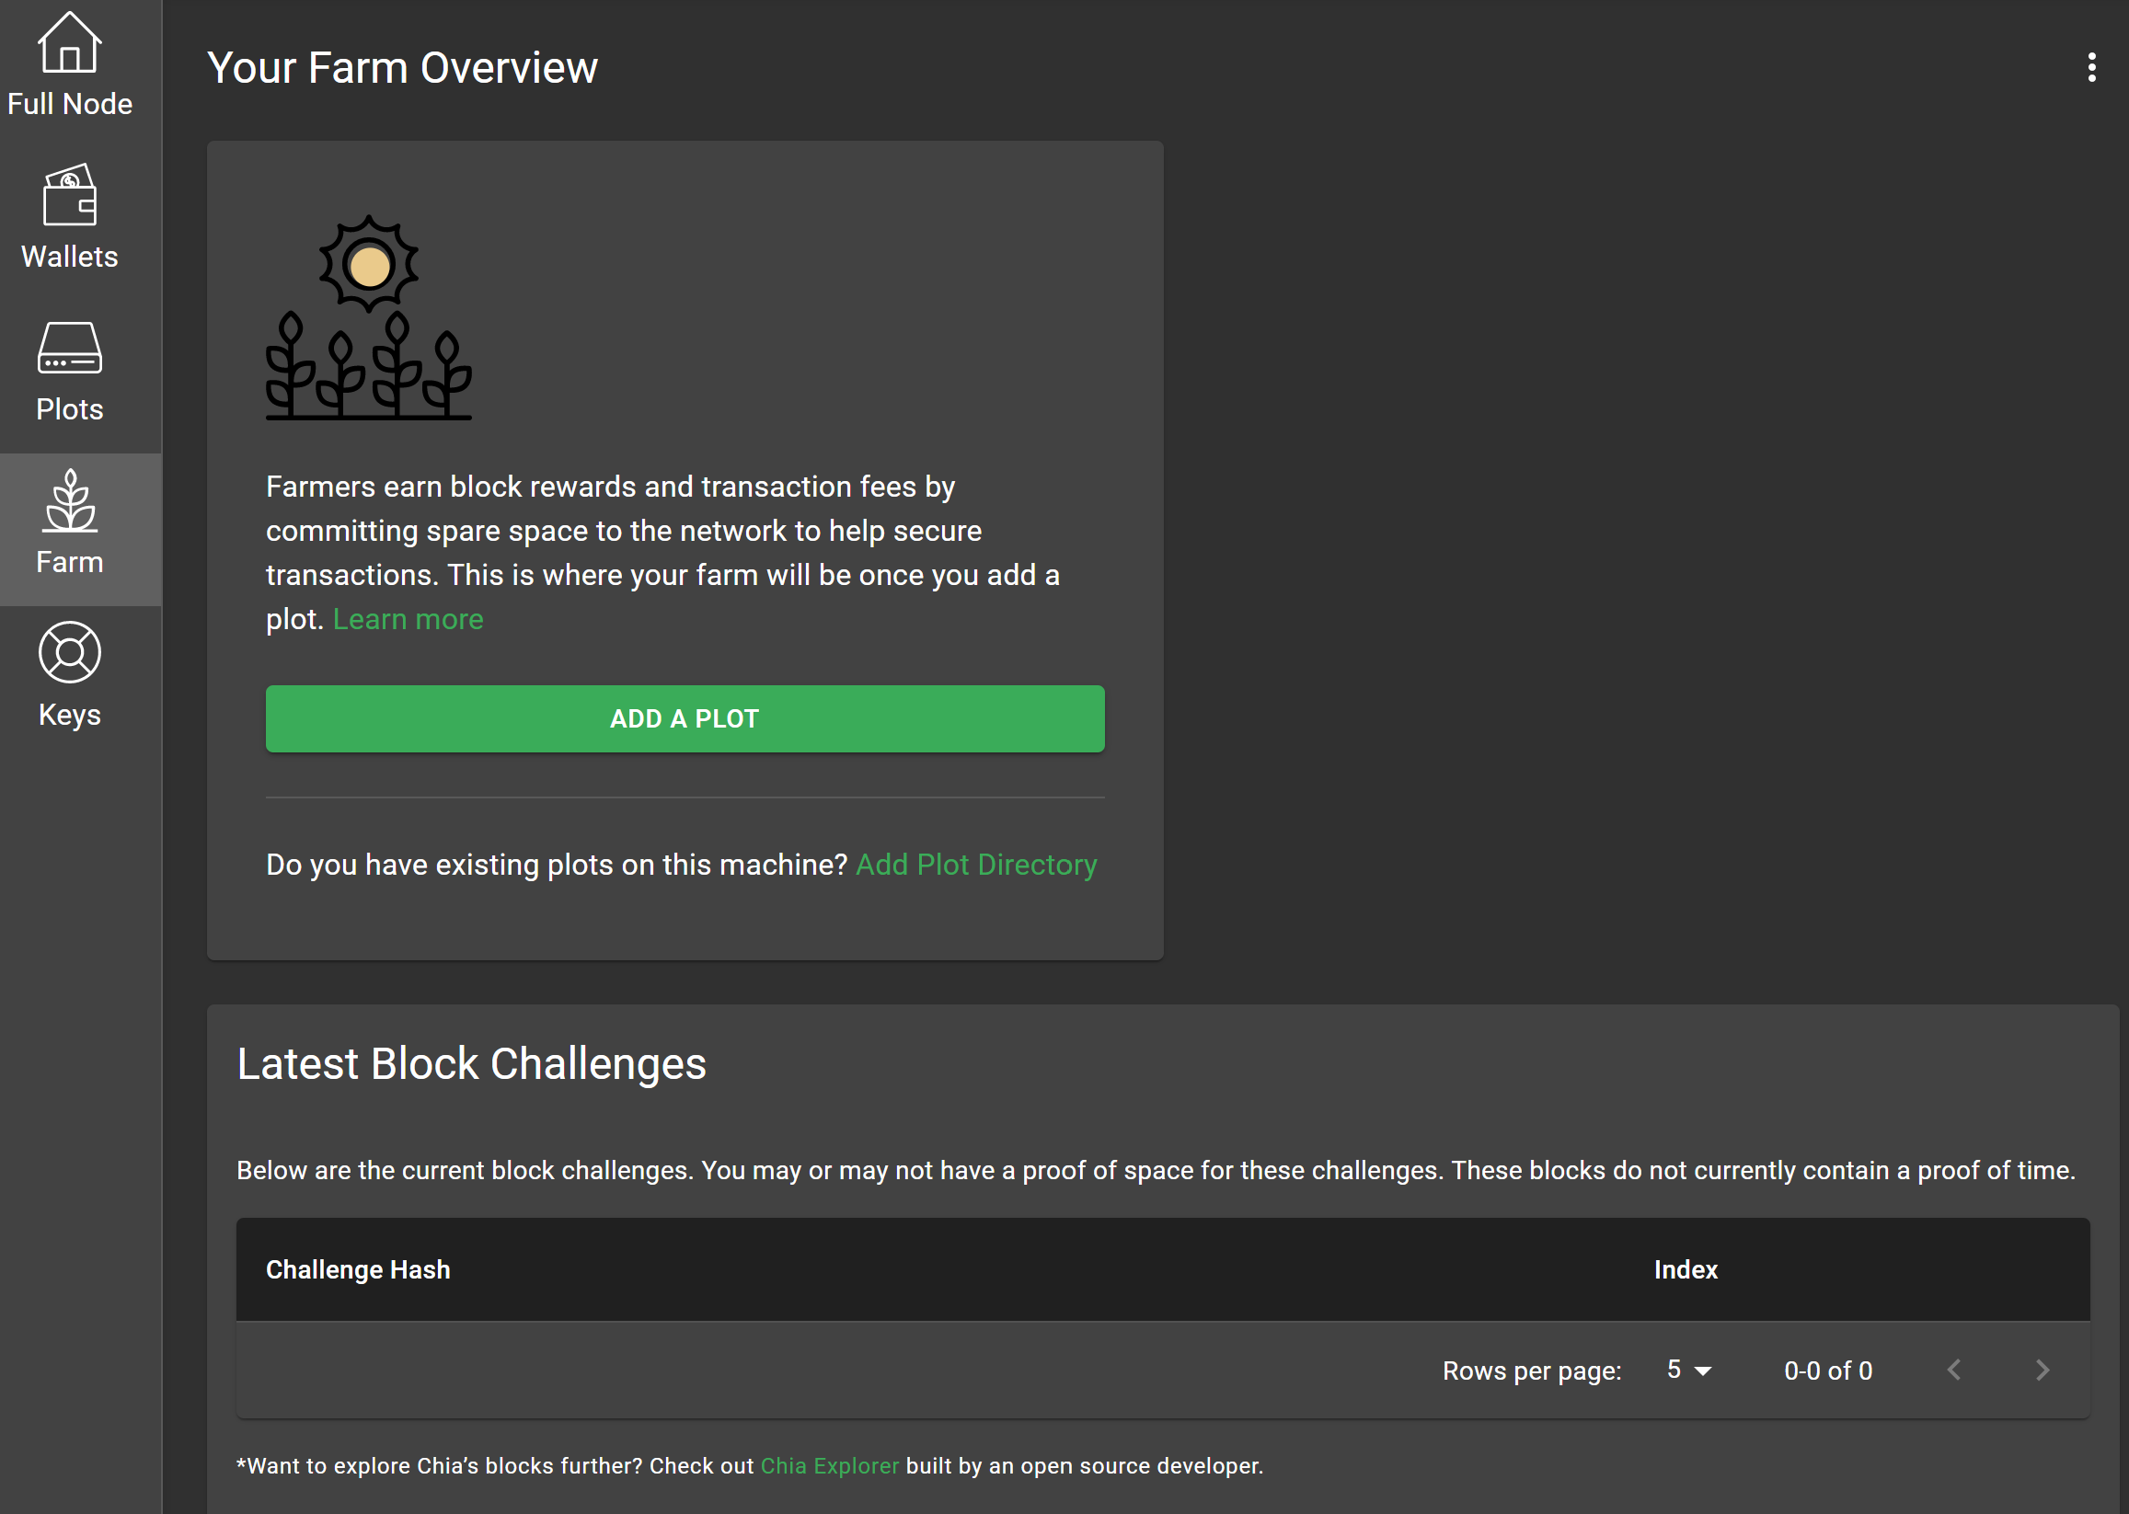Screen dimensions: 2129x1514
Task: Follow the Learn more link
Action: click(409, 619)
